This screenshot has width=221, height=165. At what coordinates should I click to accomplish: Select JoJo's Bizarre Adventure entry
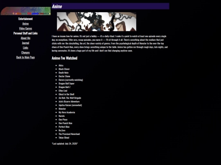(69, 101)
